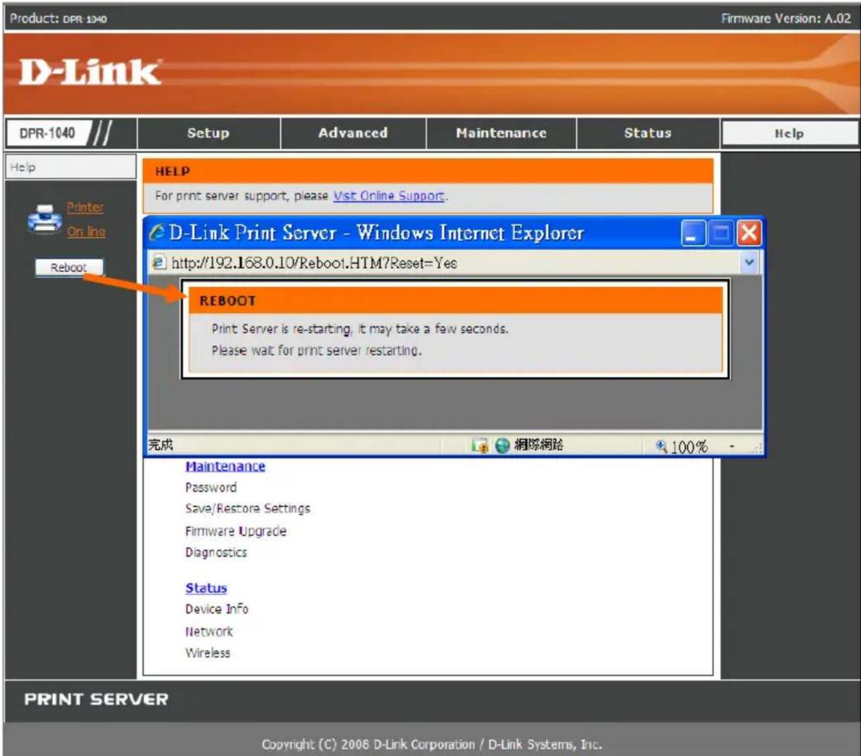Click the Password help entry

[211, 488]
